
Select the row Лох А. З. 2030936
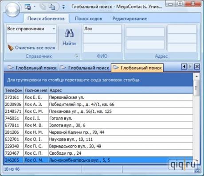pyautogui.click(x=98, y=104)
